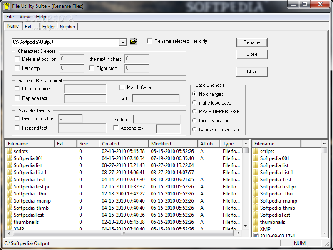Choose MAKE UPPERCASE option
Screen dimensions: 333x250
click(194, 111)
